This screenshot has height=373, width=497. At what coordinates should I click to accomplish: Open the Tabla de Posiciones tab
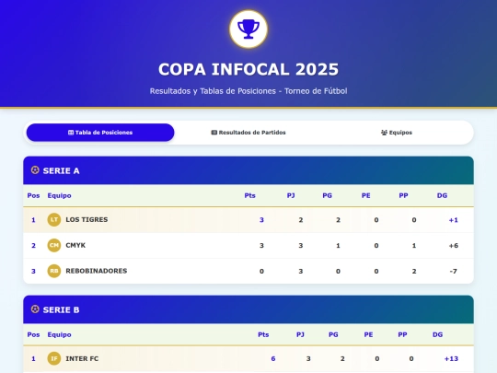(100, 133)
